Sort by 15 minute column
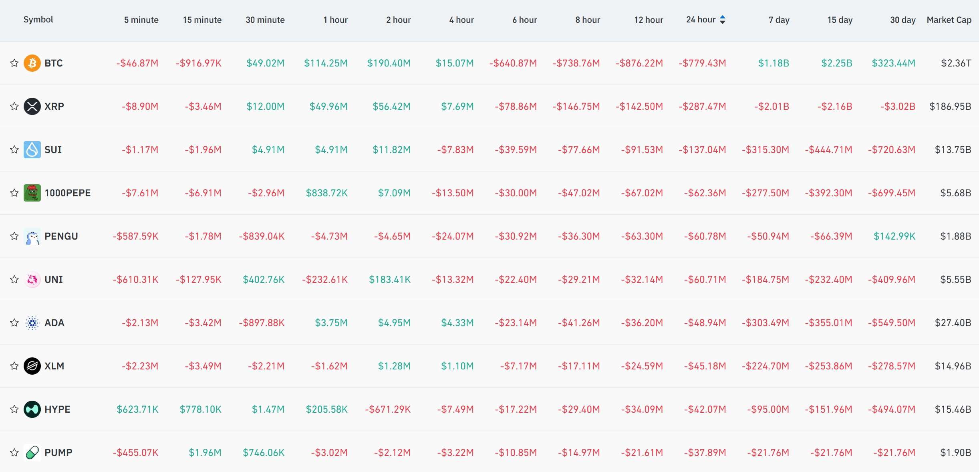This screenshot has width=979, height=472. pyautogui.click(x=202, y=20)
